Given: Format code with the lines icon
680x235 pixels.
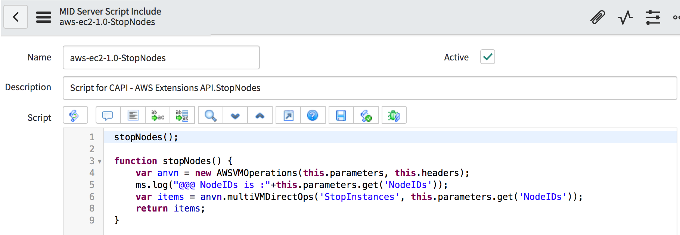Looking at the screenshot, I should [x=133, y=115].
